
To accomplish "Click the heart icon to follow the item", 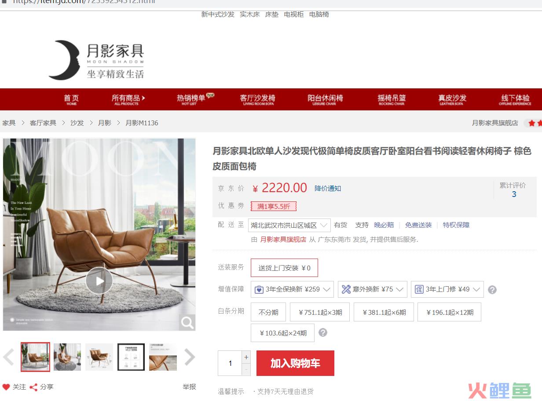I will pyautogui.click(x=6, y=387).
